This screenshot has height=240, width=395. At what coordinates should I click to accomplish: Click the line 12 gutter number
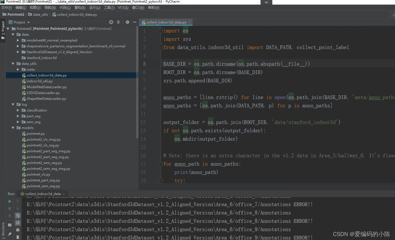tap(144, 122)
